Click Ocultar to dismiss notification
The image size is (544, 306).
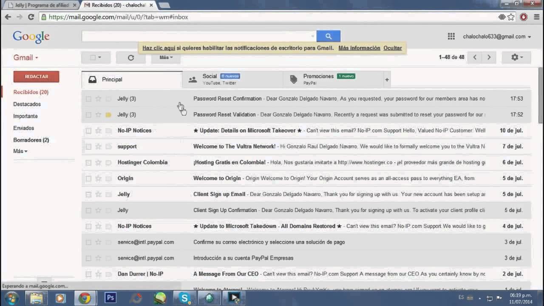coord(392,48)
